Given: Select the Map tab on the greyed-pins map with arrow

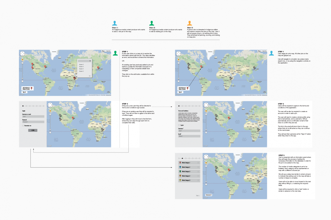Looking at the screenshot, I should click(259, 51).
